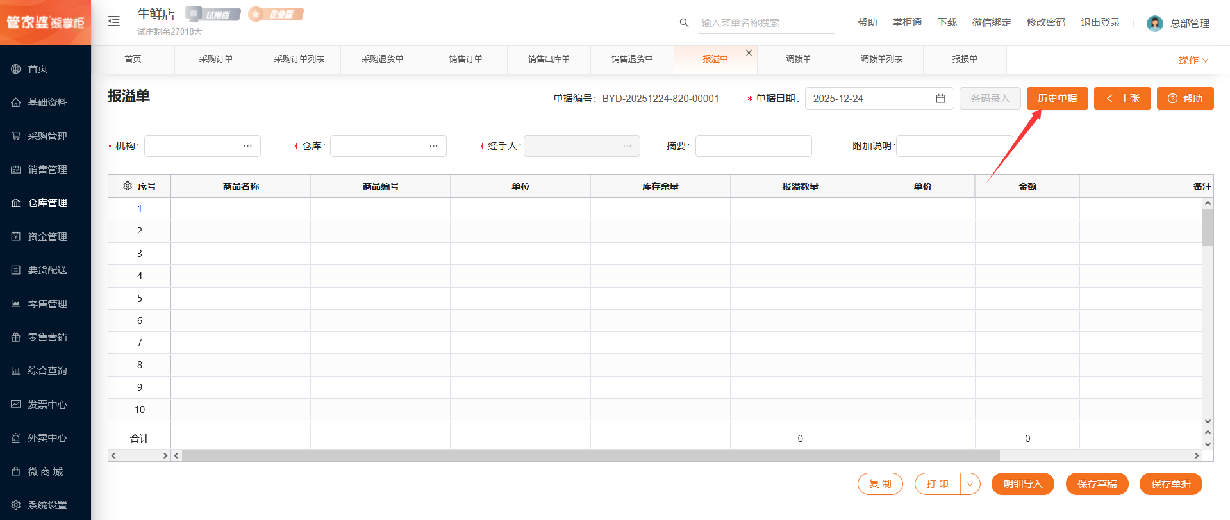Click the 明细导入 button
Screen dimensions: 1230x520
tap(1022, 484)
